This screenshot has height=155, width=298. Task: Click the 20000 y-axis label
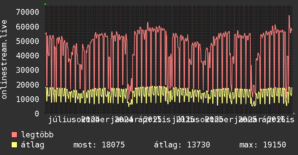pos(27,85)
